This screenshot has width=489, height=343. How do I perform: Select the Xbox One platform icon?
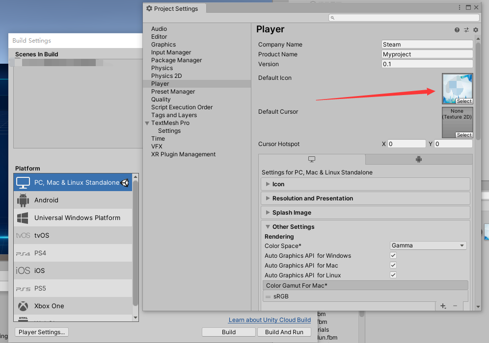(x=23, y=306)
